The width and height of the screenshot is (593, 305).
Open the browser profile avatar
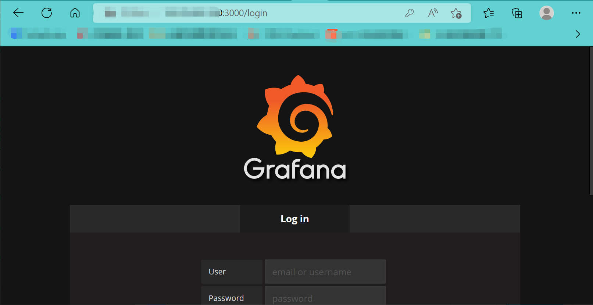pos(547,13)
